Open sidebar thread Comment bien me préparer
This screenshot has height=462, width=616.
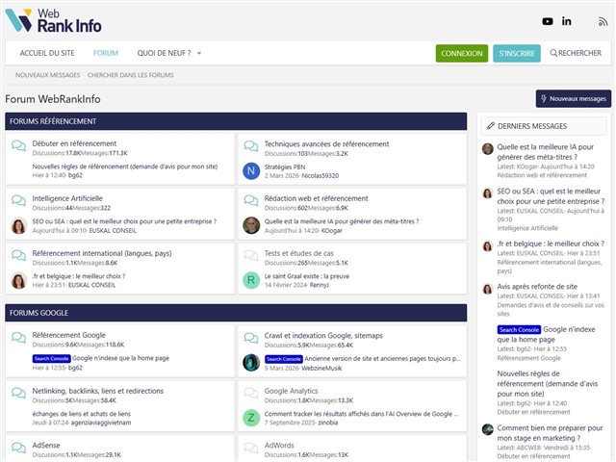[x=550, y=433]
